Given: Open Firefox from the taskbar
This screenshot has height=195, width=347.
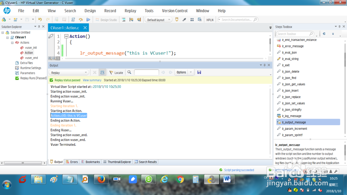Looking at the screenshot, I should coord(101,179).
